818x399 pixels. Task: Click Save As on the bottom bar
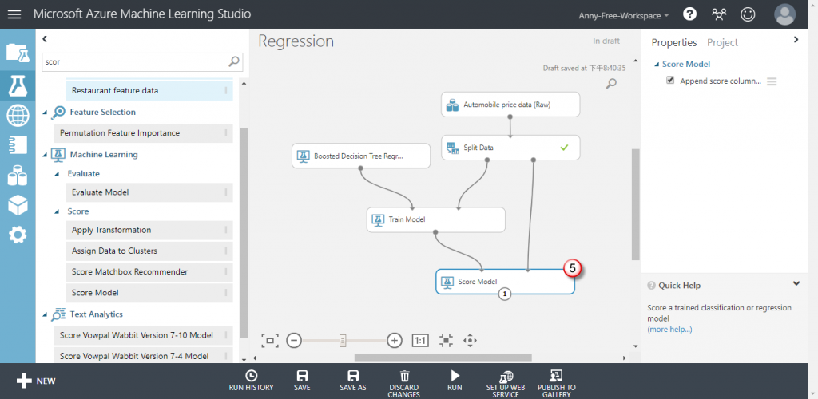point(352,381)
